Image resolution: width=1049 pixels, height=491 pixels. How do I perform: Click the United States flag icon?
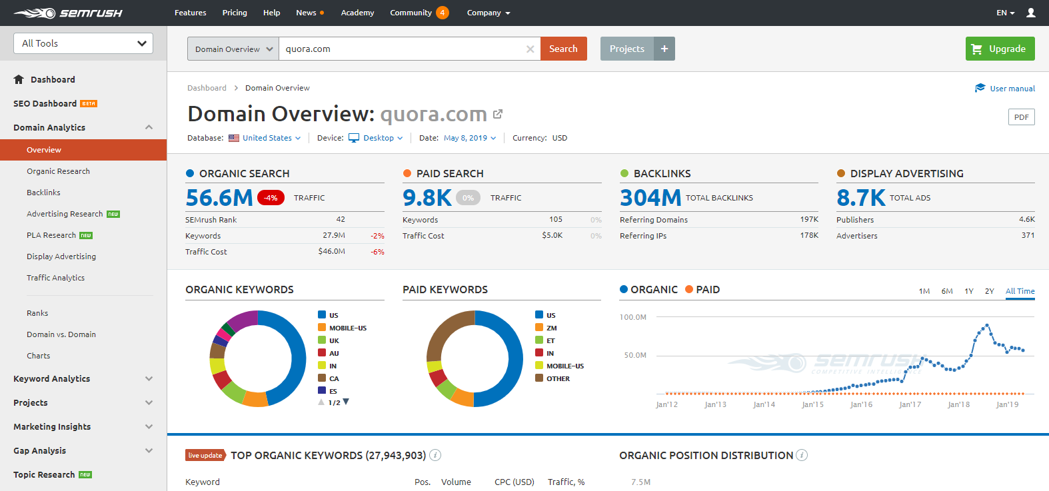tap(234, 138)
